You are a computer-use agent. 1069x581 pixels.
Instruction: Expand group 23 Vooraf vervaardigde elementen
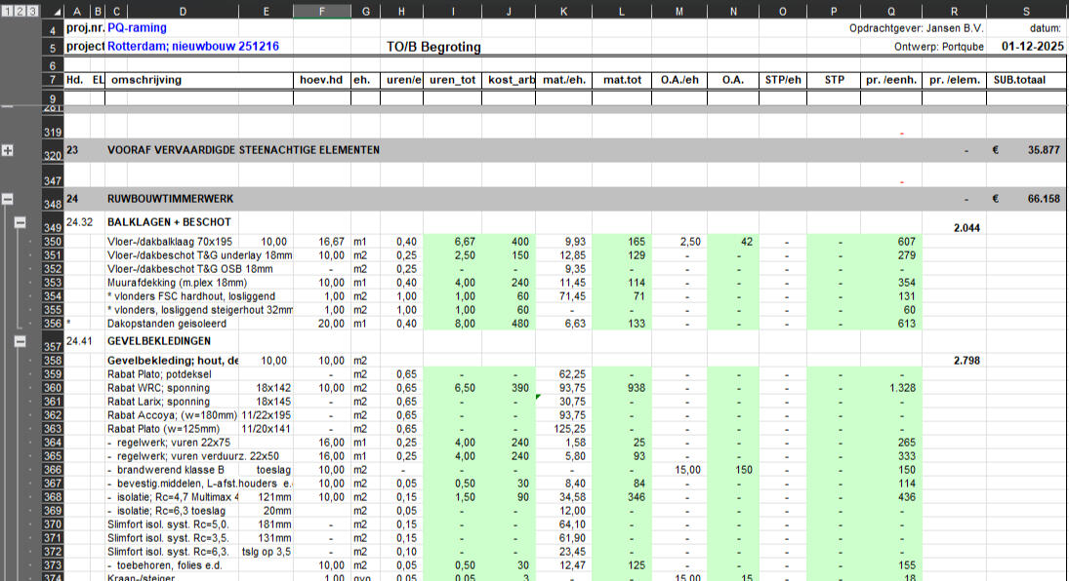pyautogui.click(x=8, y=151)
